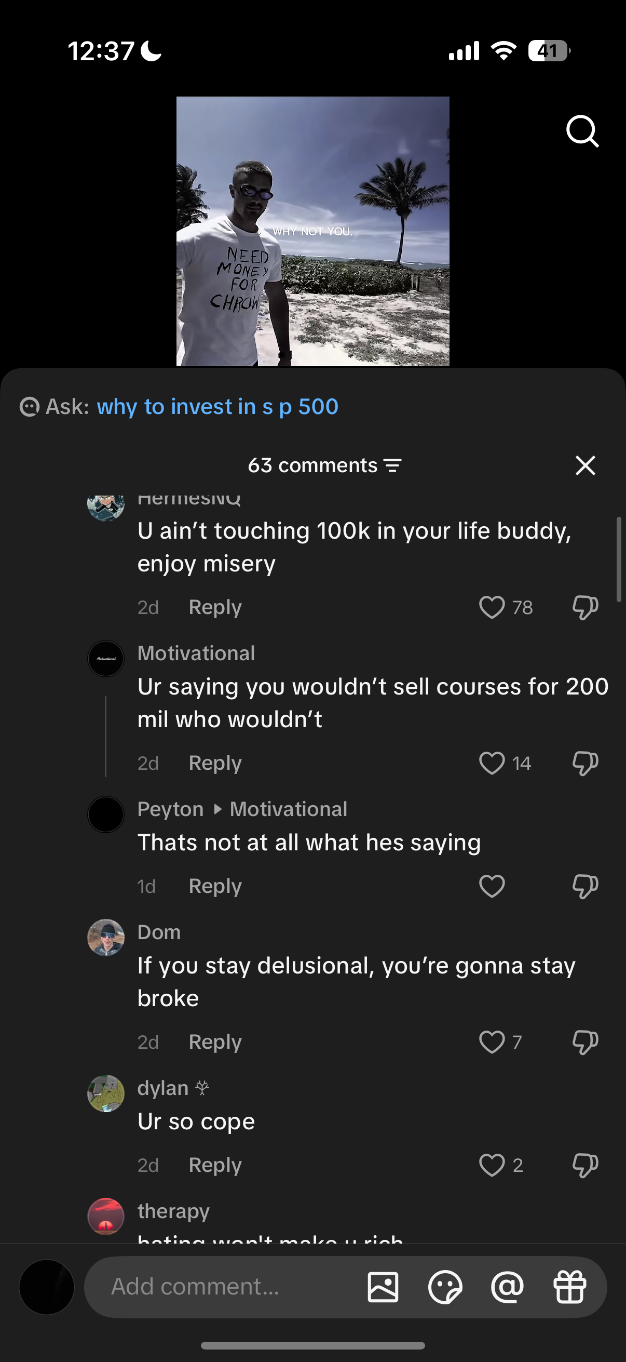Open the sticker emoji picker

click(x=445, y=1287)
